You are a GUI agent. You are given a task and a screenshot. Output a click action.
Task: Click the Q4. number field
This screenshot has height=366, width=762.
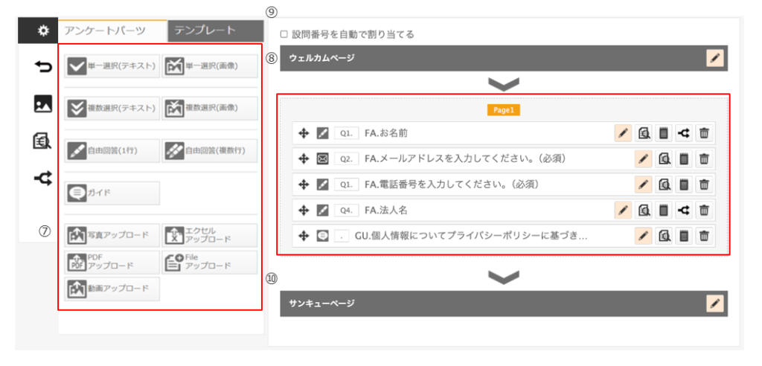[347, 211]
